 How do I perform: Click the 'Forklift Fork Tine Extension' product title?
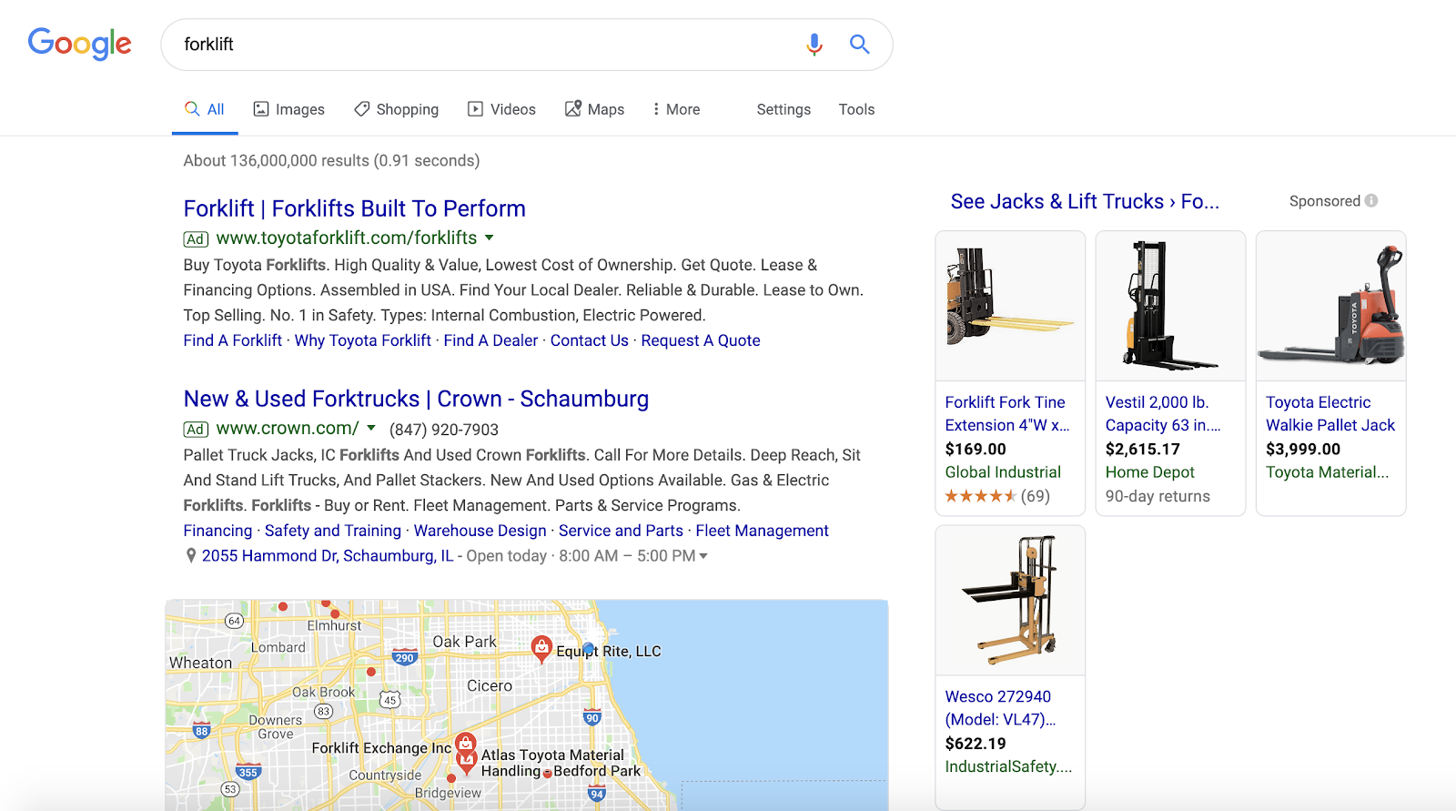(x=1007, y=413)
